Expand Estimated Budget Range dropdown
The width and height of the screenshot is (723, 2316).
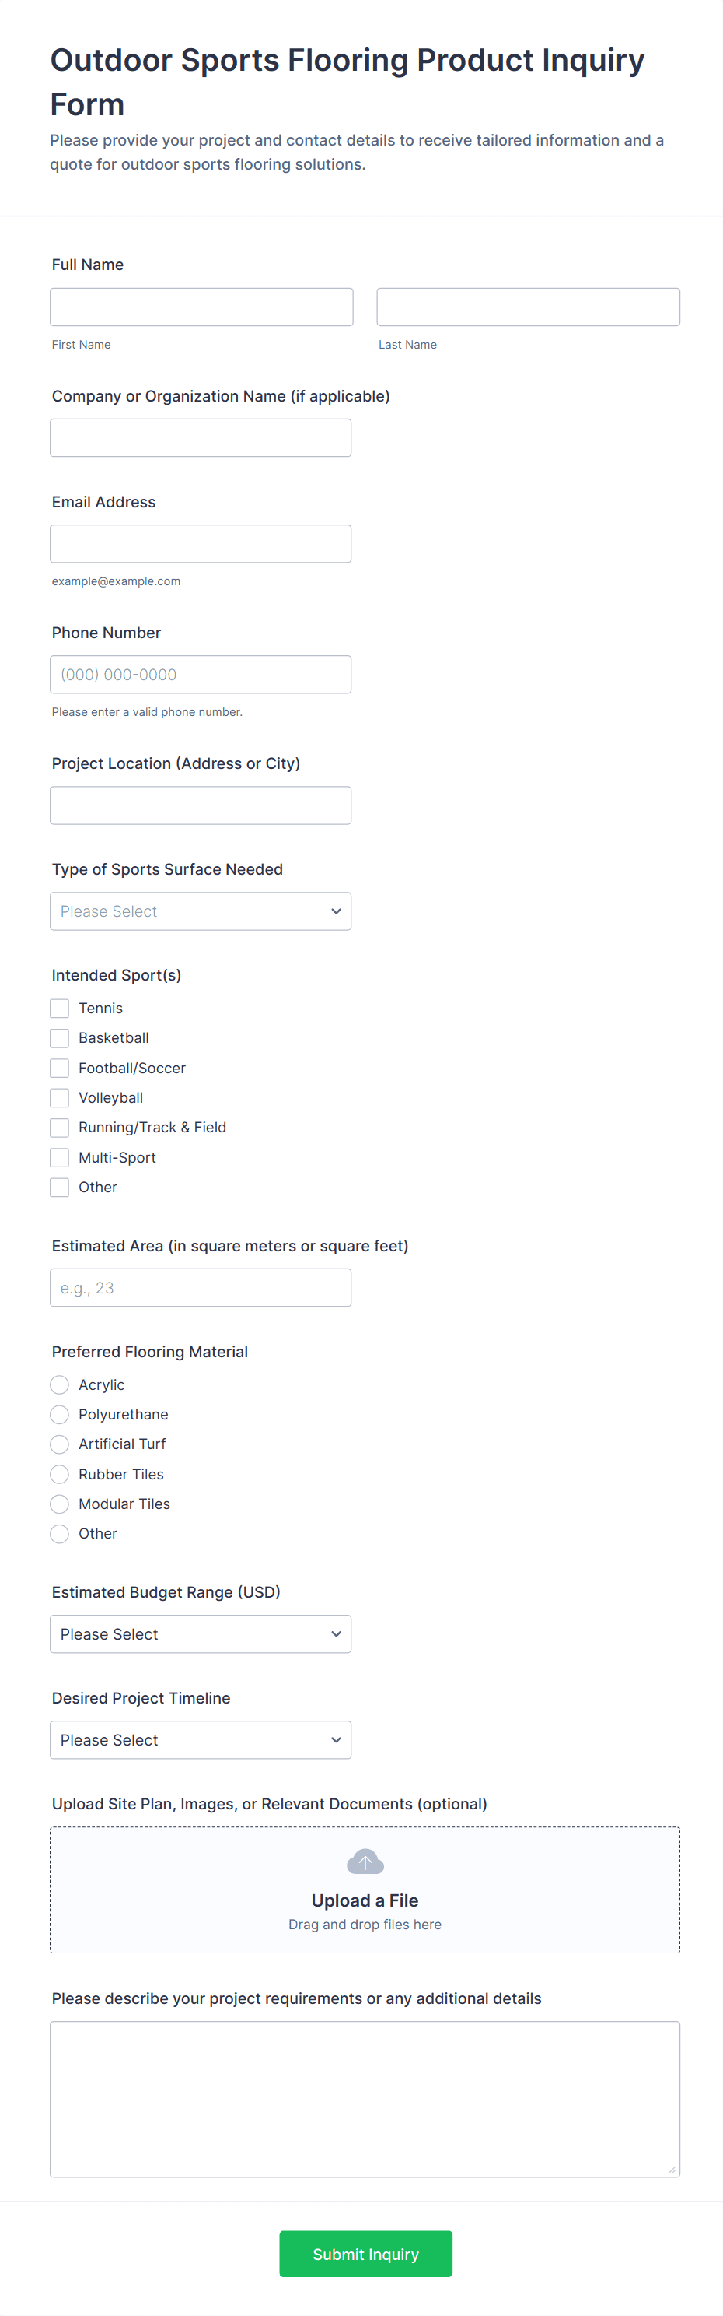click(x=201, y=1633)
